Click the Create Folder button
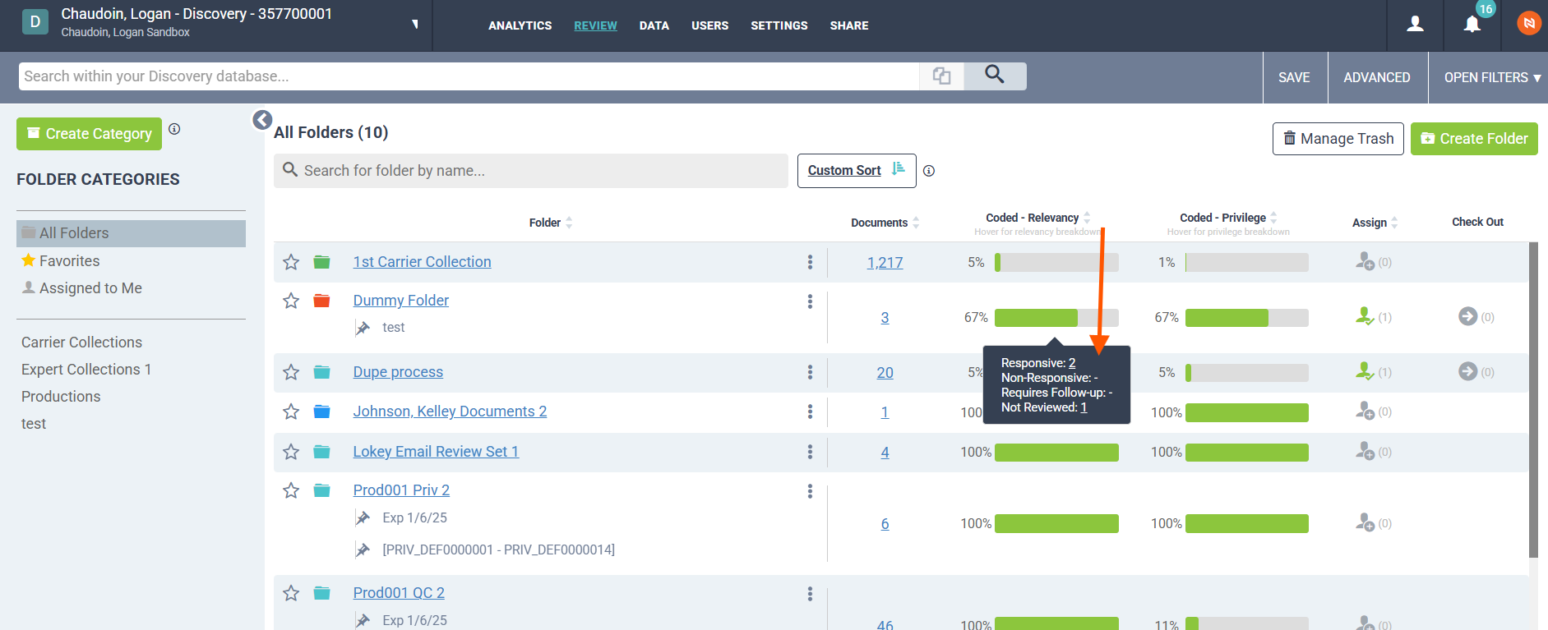This screenshot has width=1548, height=630. (1474, 139)
